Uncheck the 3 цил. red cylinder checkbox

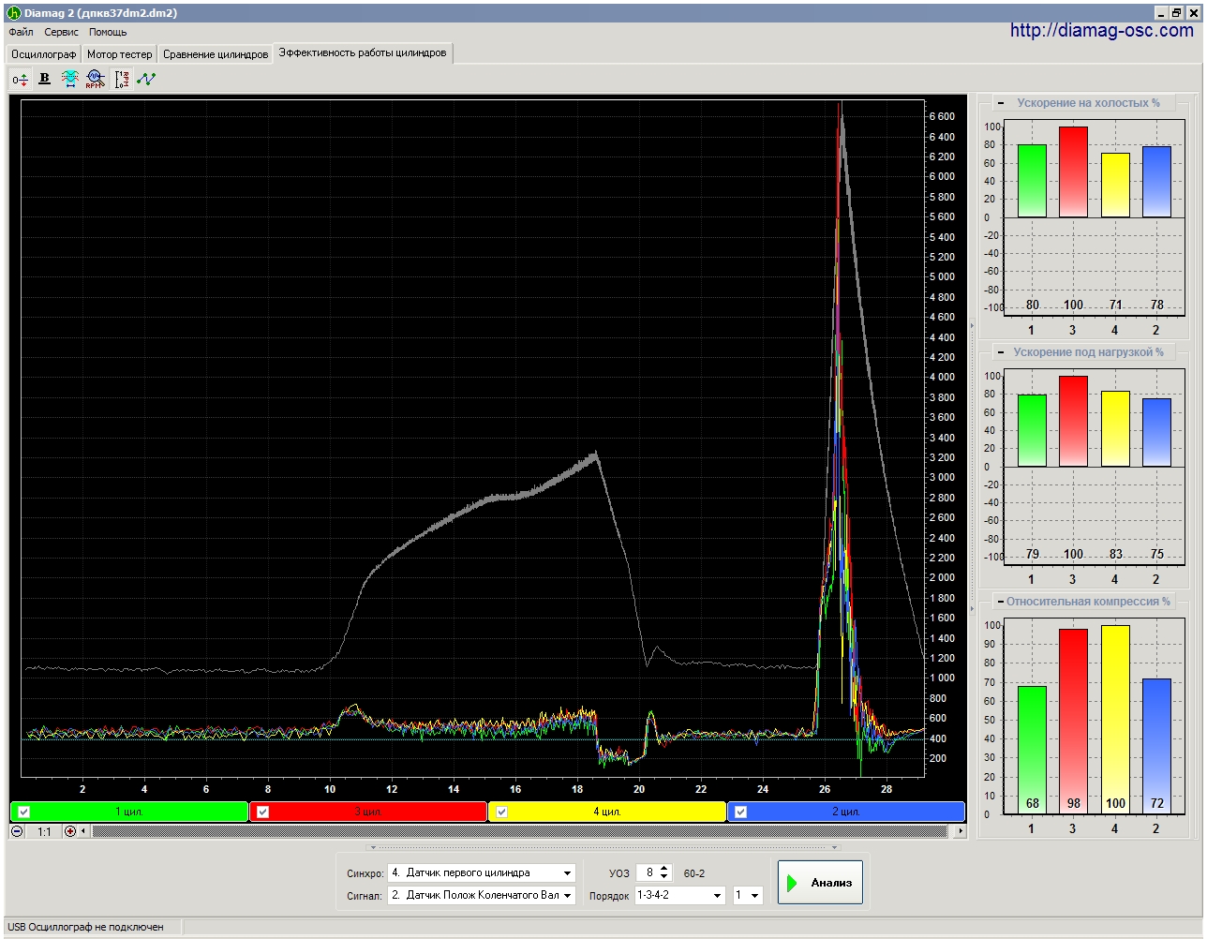tap(263, 812)
